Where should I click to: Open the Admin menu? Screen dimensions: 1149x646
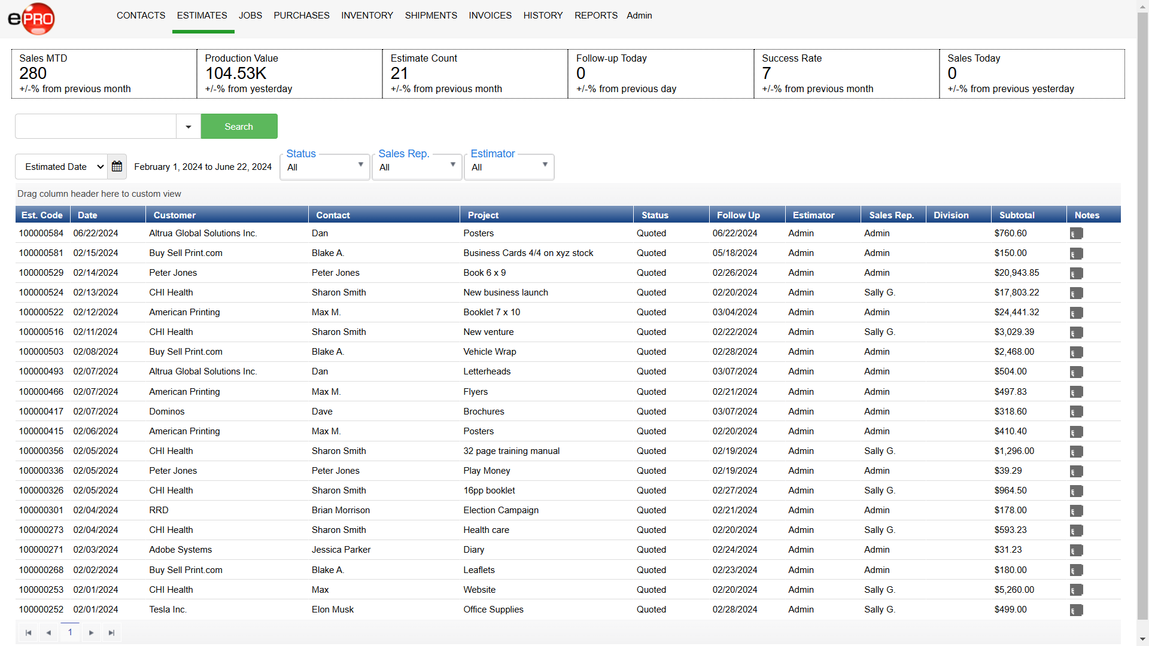point(639,16)
